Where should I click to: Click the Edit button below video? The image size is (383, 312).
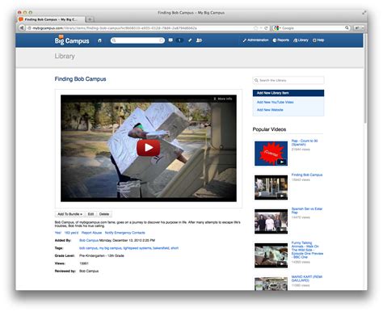pos(90,214)
